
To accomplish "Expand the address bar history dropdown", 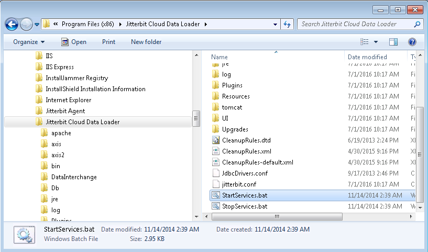I will (276, 24).
